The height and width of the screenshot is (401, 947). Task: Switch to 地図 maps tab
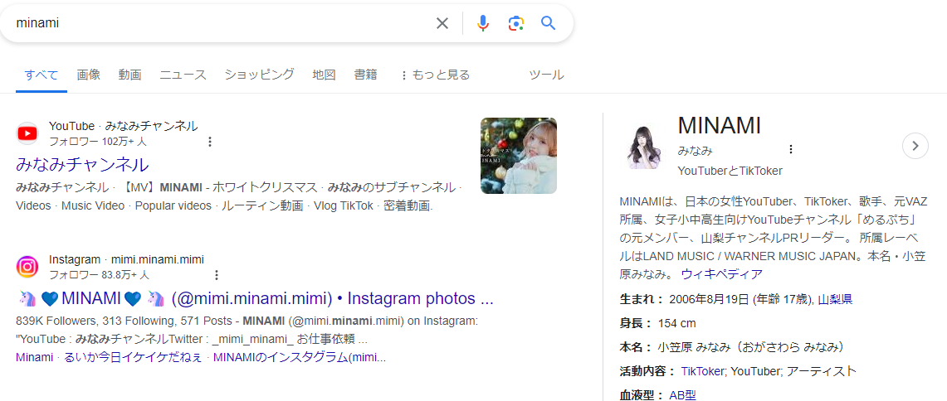[324, 75]
